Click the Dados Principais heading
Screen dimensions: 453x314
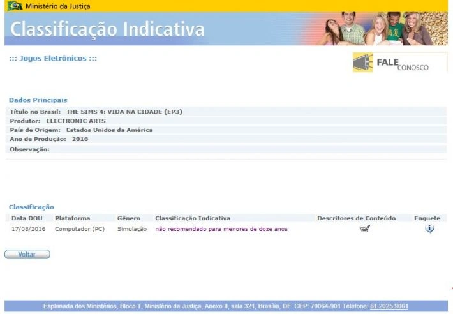tap(38, 100)
